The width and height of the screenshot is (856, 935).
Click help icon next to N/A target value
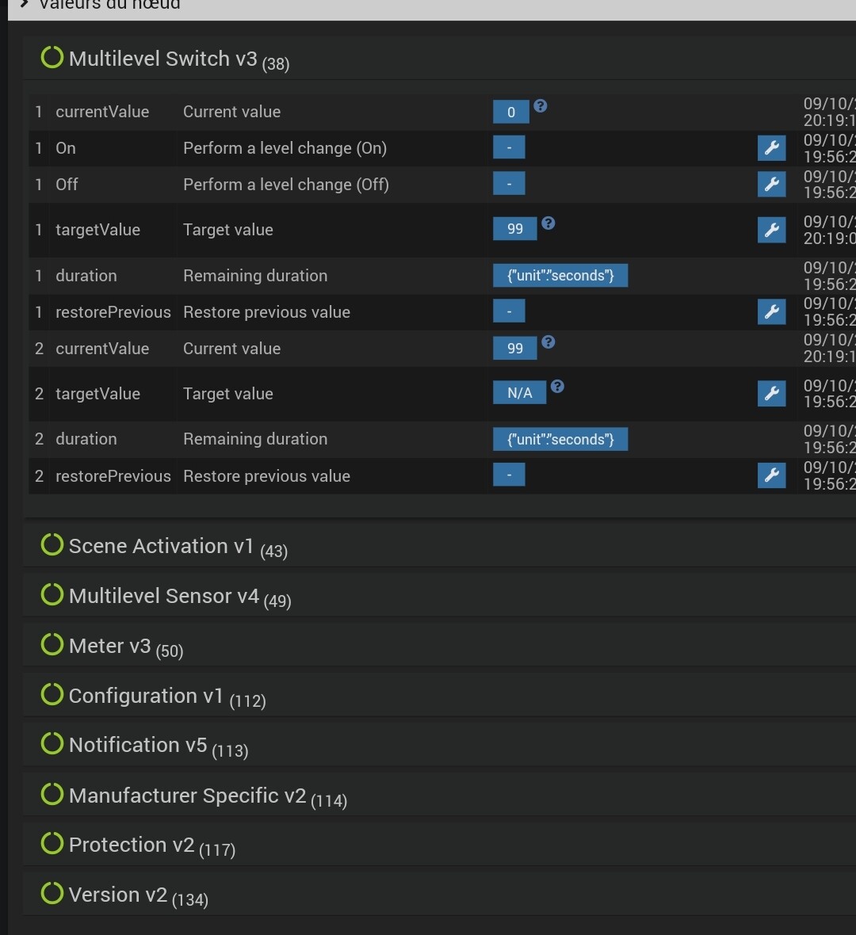[557, 387]
